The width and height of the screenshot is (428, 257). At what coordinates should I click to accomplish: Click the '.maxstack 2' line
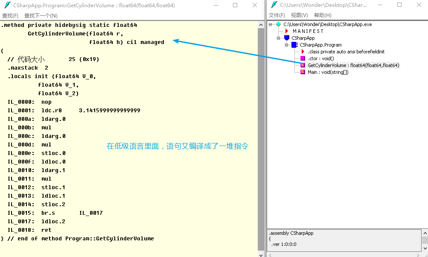pyautogui.click(x=28, y=68)
